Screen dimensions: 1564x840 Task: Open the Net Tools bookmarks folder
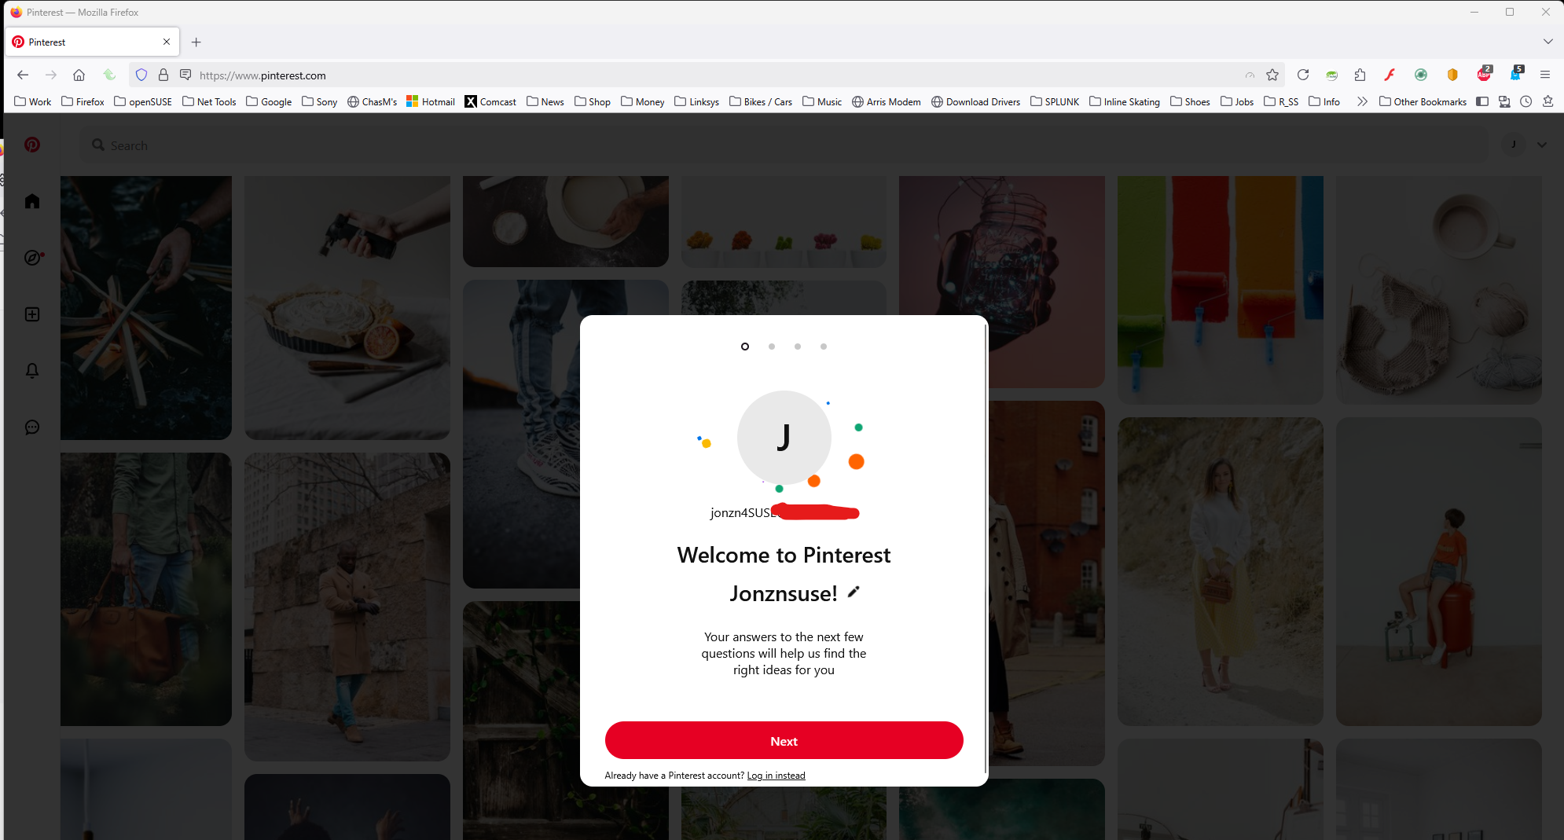click(209, 102)
